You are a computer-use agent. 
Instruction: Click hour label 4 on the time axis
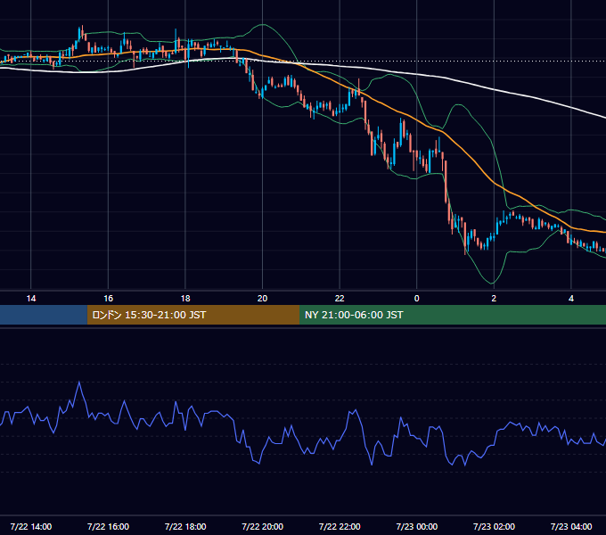571,299
